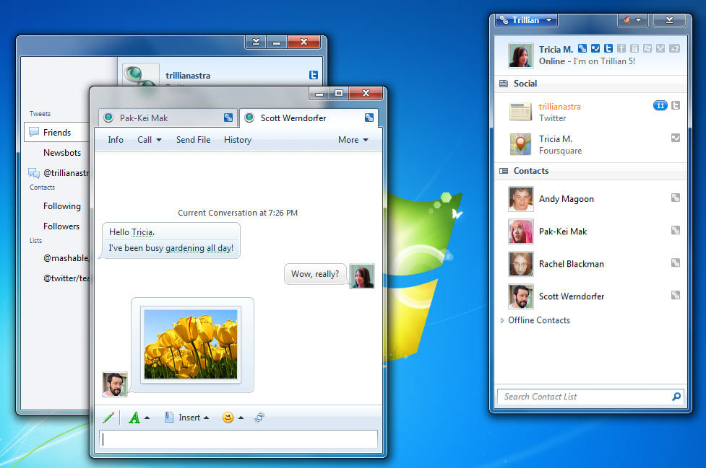This screenshot has height=468, width=706.
Task: Open the chat History
Action: pyautogui.click(x=237, y=140)
